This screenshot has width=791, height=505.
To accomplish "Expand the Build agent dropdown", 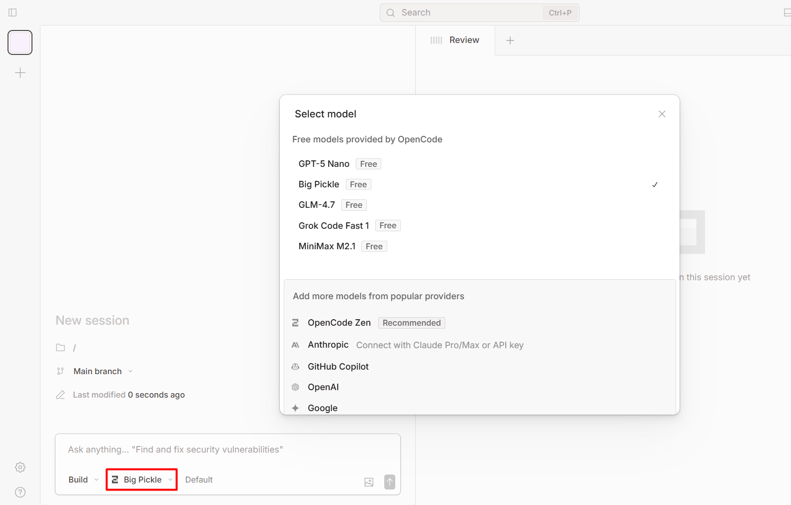I will 83,480.
